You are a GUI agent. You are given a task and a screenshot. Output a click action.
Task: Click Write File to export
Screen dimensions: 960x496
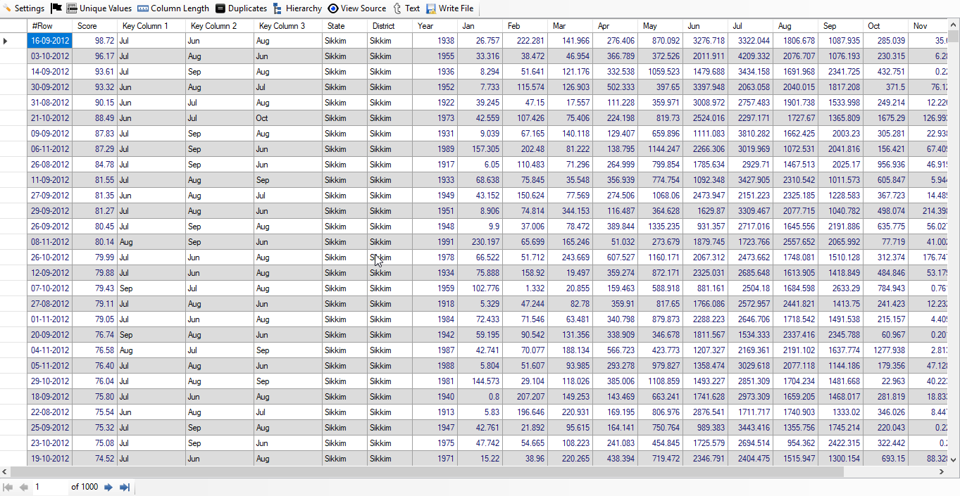pyautogui.click(x=449, y=8)
